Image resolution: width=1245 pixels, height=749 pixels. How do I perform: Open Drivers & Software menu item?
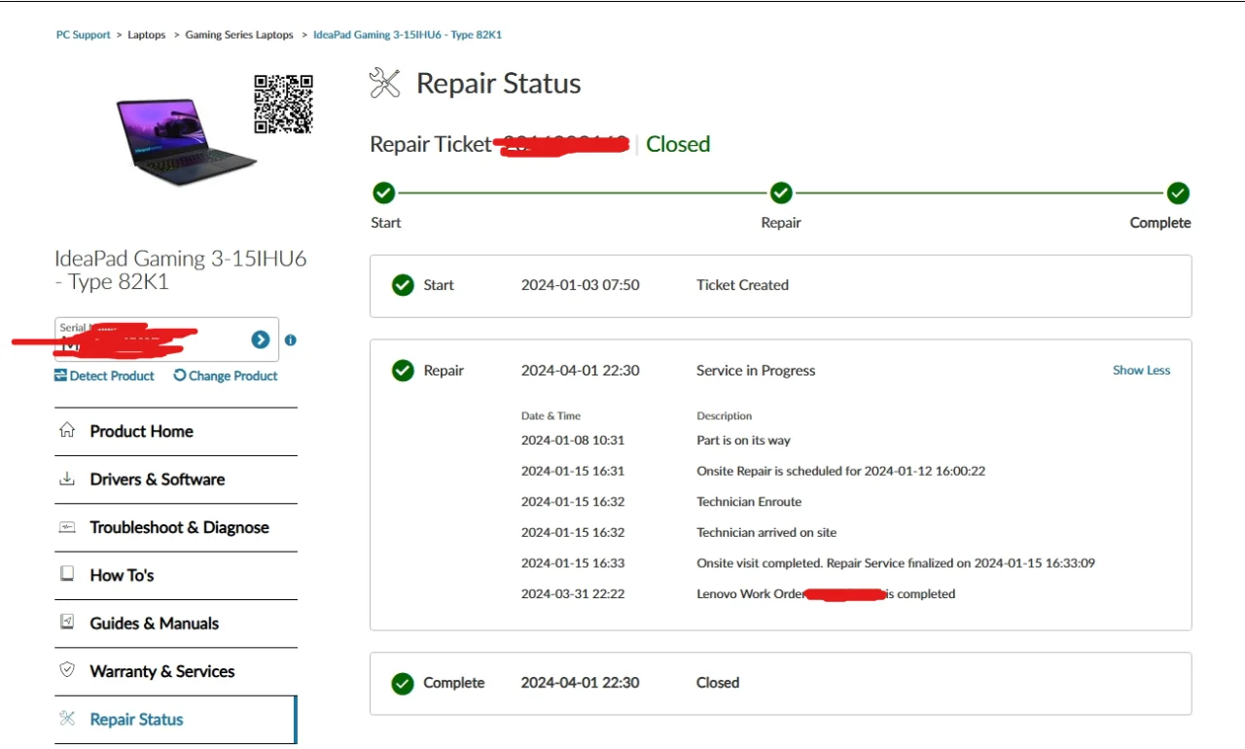point(176,480)
